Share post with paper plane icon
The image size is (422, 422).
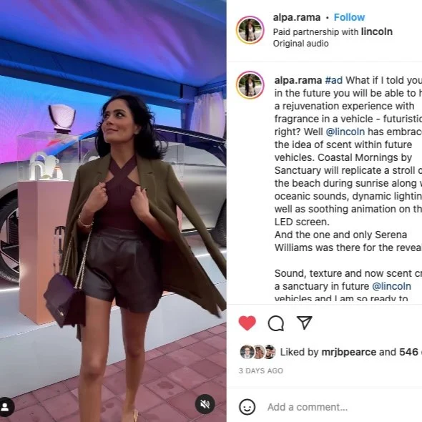click(x=305, y=323)
